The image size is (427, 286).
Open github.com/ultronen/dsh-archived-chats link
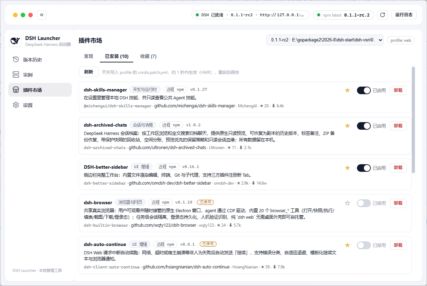[167, 148]
